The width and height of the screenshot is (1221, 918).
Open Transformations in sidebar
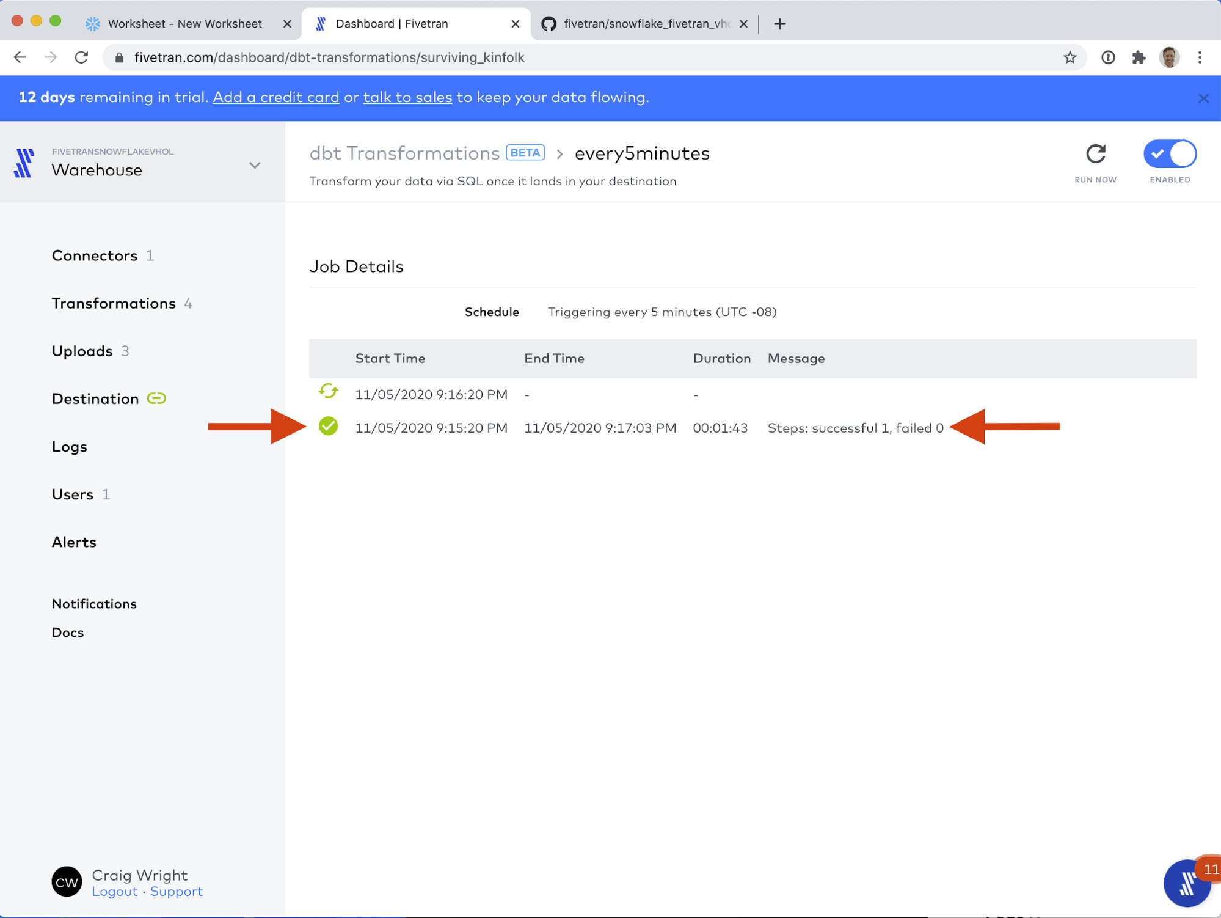pyautogui.click(x=114, y=303)
